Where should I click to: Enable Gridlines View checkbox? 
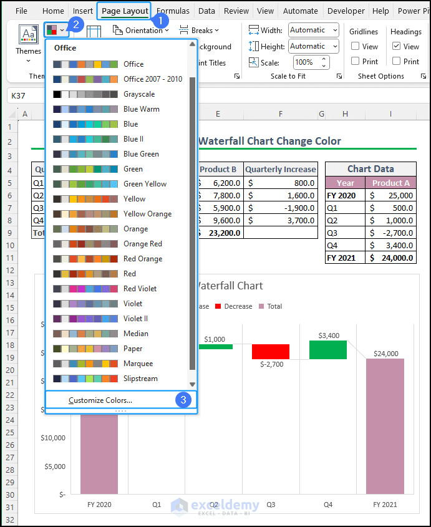click(x=356, y=46)
